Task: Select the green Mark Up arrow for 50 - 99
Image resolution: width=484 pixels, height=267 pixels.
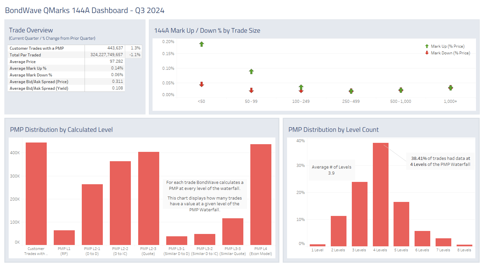Action: (251, 71)
